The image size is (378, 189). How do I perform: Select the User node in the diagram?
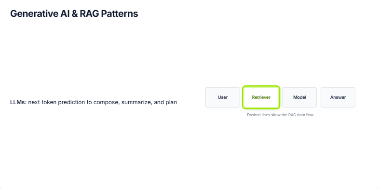223,97
